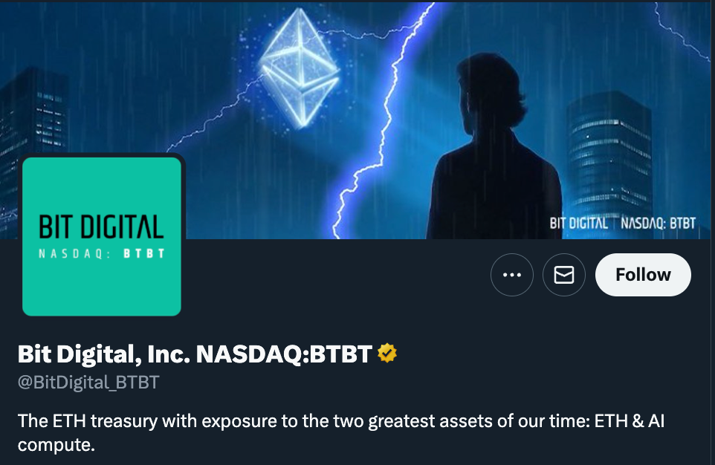The image size is (715, 465).
Task: Click the banner's BIT DIGITAL watermark text
Action: coord(578,223)
